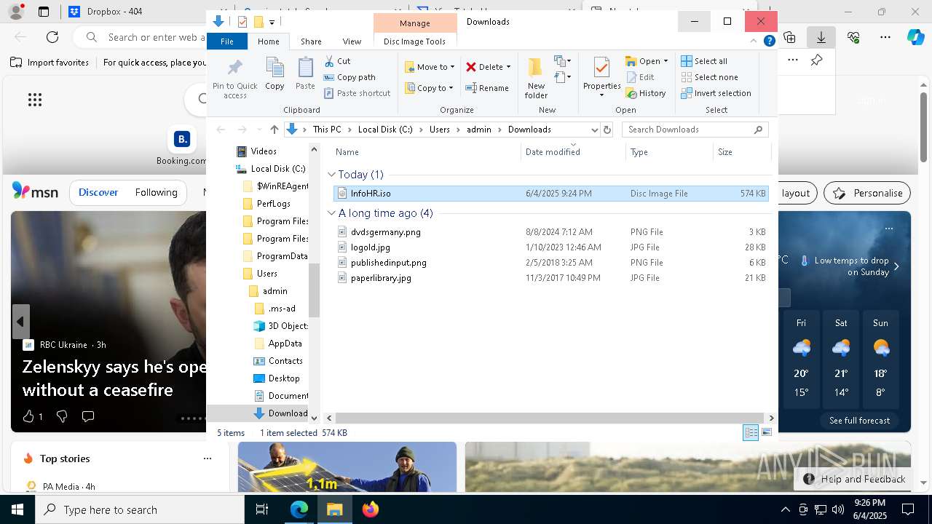Click Edit in Open group

click(640, 77)
